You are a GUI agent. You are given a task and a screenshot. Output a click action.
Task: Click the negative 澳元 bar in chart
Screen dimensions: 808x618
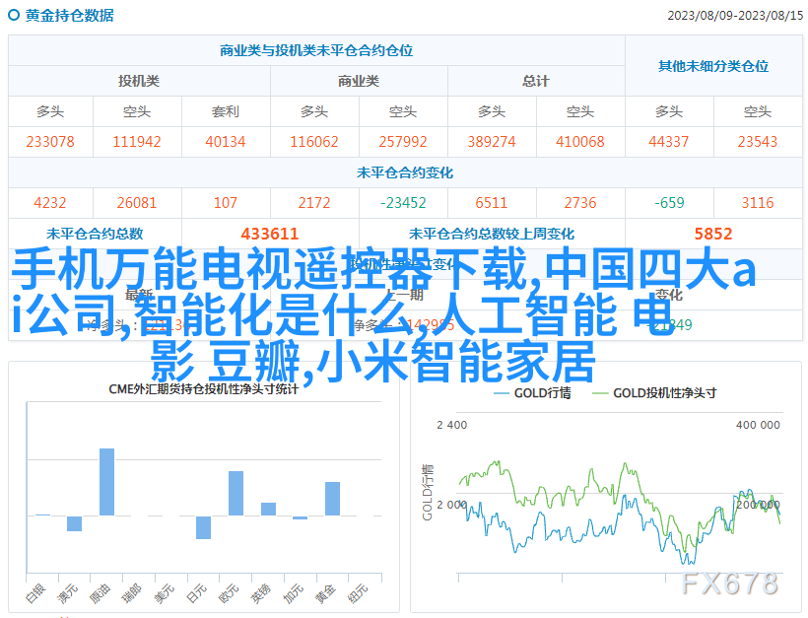pyautogui.click(x=74, y=523)
